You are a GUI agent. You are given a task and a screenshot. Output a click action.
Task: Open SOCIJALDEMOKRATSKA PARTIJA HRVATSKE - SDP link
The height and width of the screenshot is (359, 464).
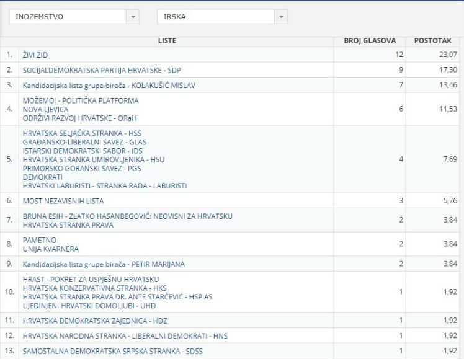point(102,70)
